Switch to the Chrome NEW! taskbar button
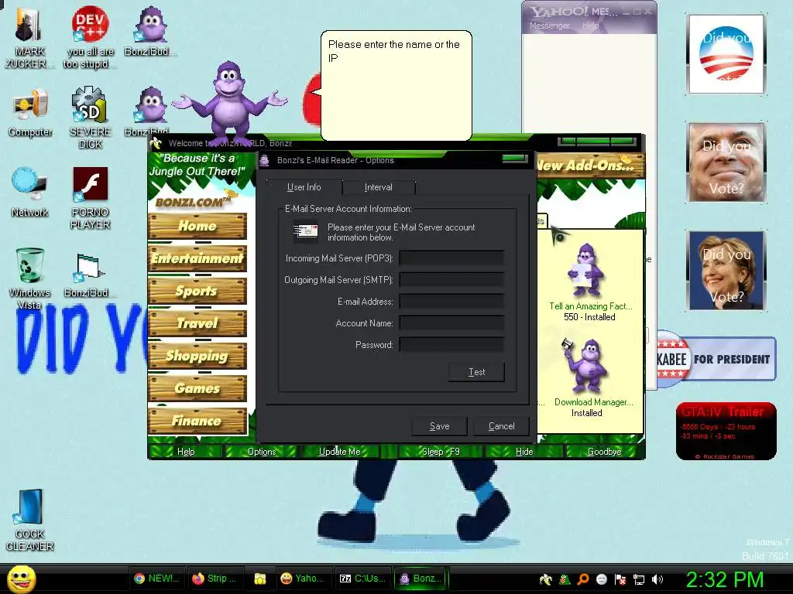793x594 pixels. point(156,579)
